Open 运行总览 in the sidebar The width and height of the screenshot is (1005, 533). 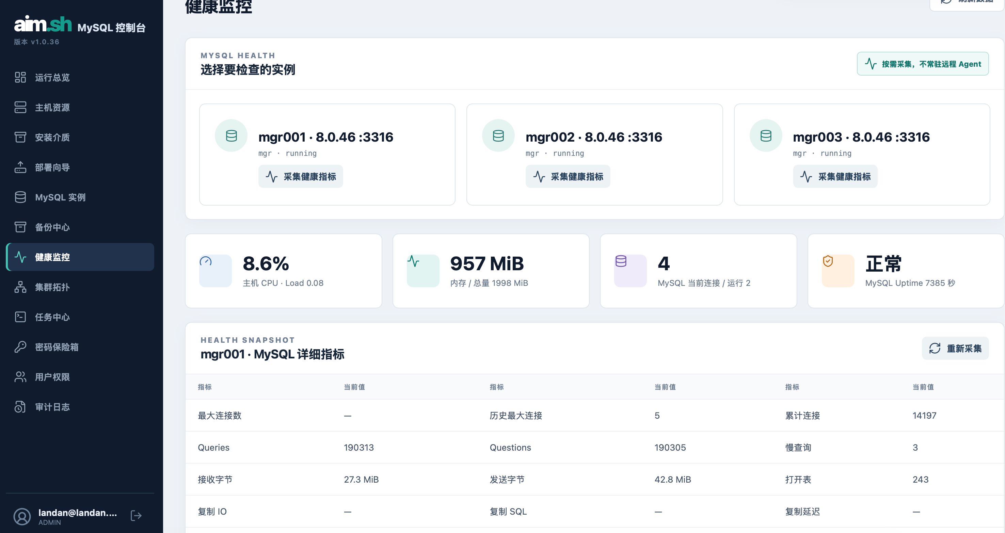click(x=80, y=77)
